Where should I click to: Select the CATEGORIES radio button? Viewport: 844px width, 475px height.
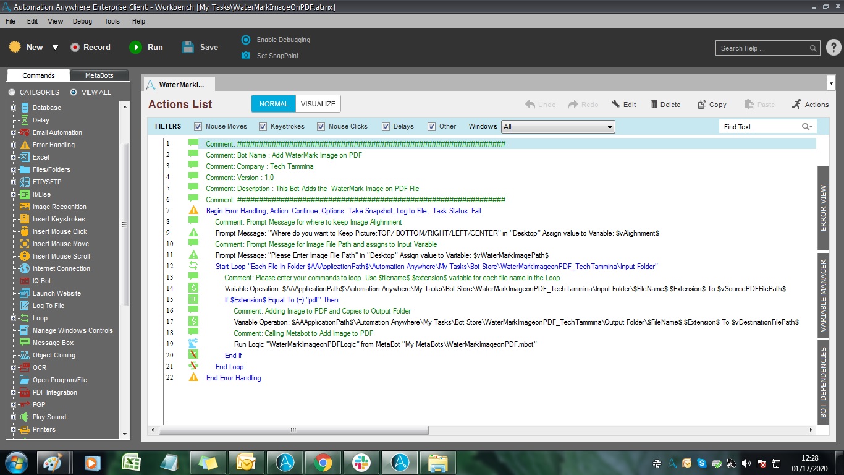pyautogui.click(x=12, y=92)
